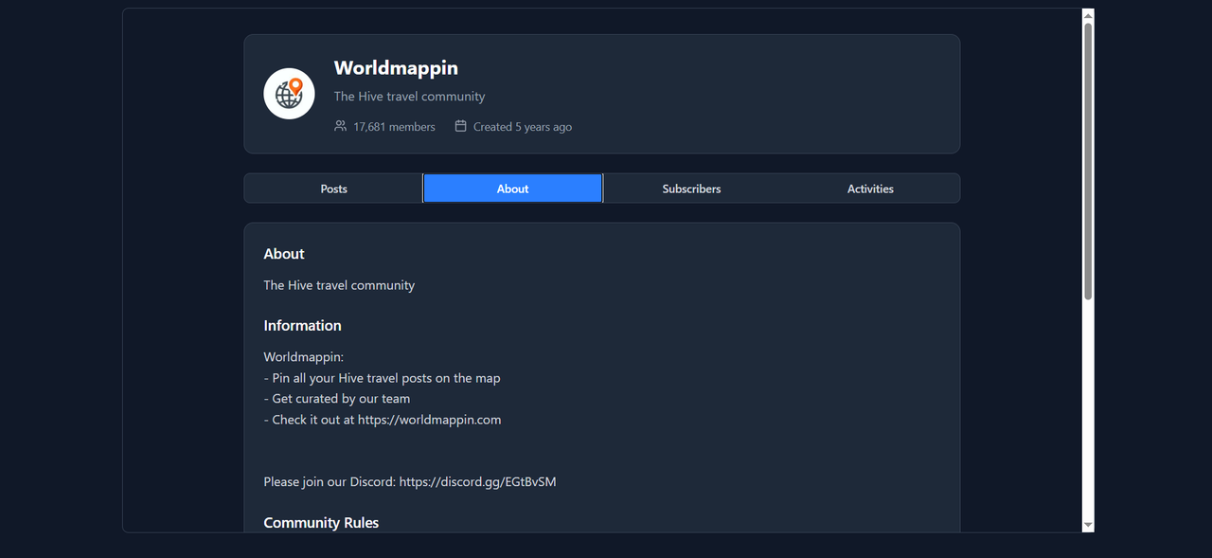Screen dimensions: 1212x558
Task: Click the Information section heading
Action: [x=302, y=325]
